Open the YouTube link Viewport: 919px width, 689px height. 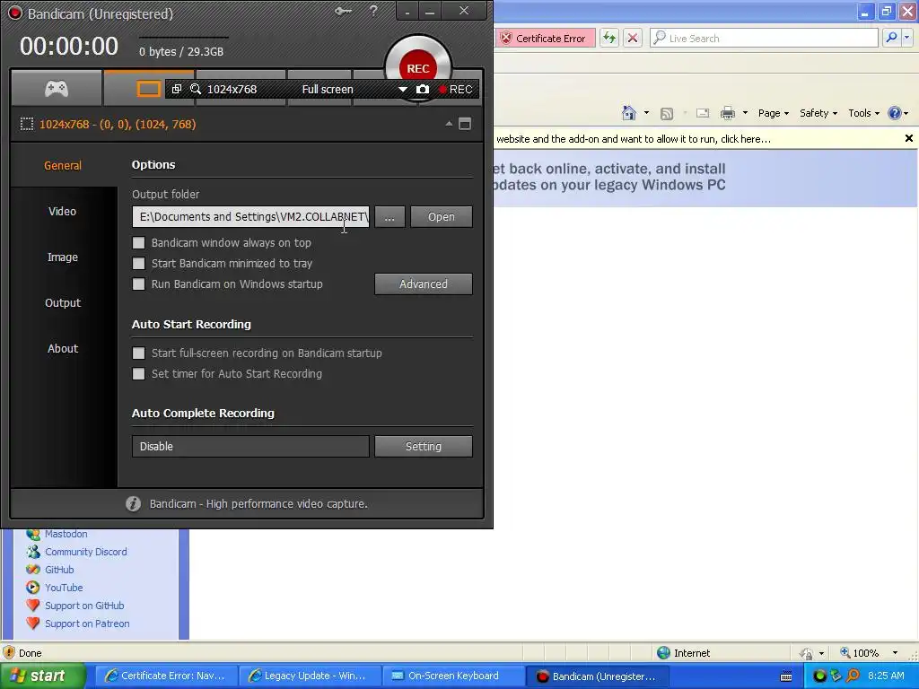[x=64, y=588]
